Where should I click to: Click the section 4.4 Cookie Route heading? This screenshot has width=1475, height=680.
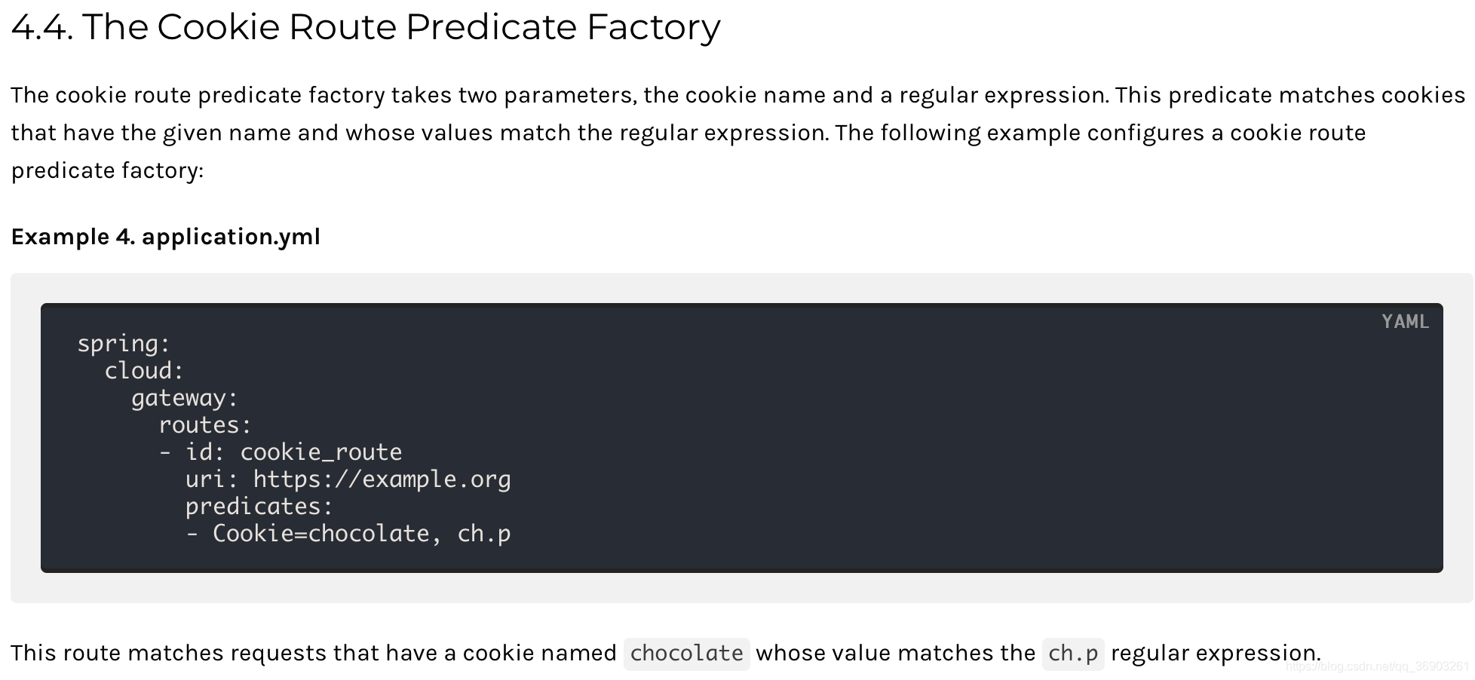tap(366, 27)
